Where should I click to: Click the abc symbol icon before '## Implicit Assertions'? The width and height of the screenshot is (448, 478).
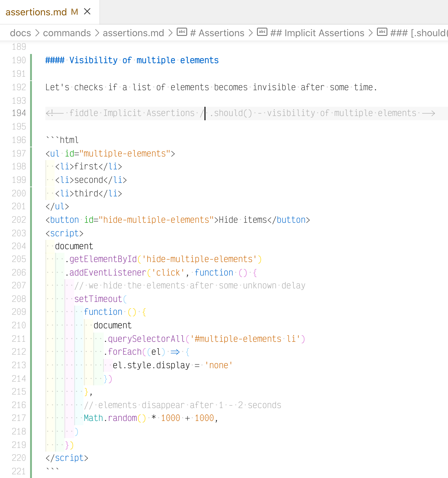262,32
